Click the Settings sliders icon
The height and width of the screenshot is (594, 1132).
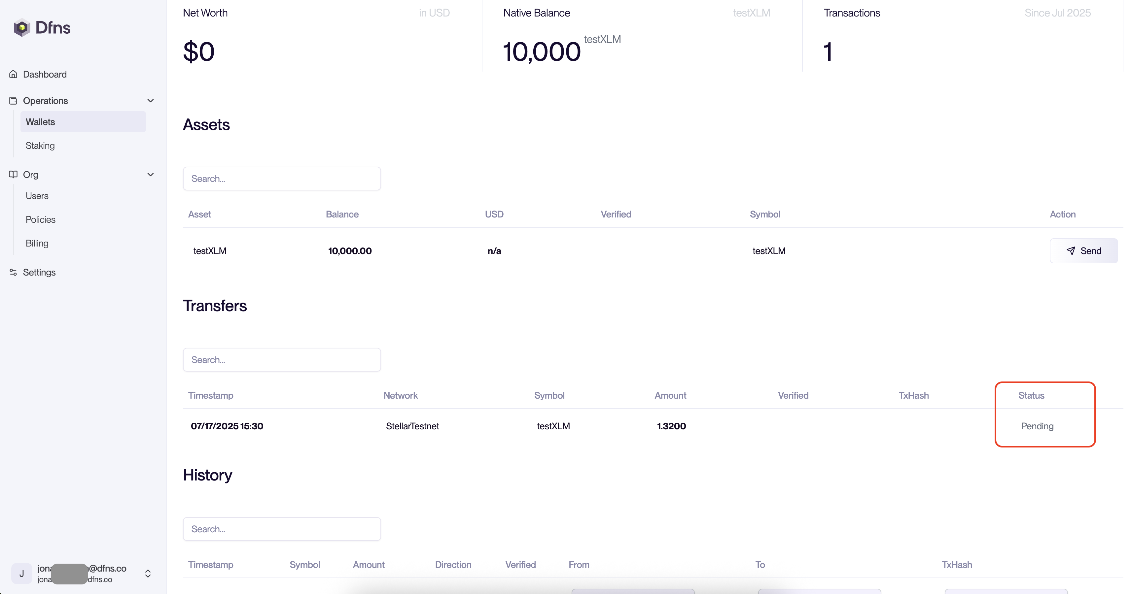pos(13,272)
